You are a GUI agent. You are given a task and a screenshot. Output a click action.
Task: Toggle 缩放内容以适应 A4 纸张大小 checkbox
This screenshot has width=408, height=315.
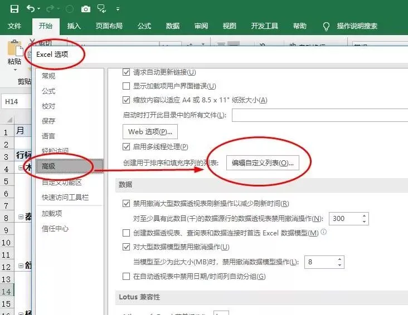126,100
